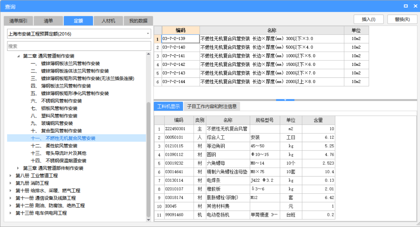
Task: Select 十、复合型风管制作安装
Action: click(x=56, y=131)
